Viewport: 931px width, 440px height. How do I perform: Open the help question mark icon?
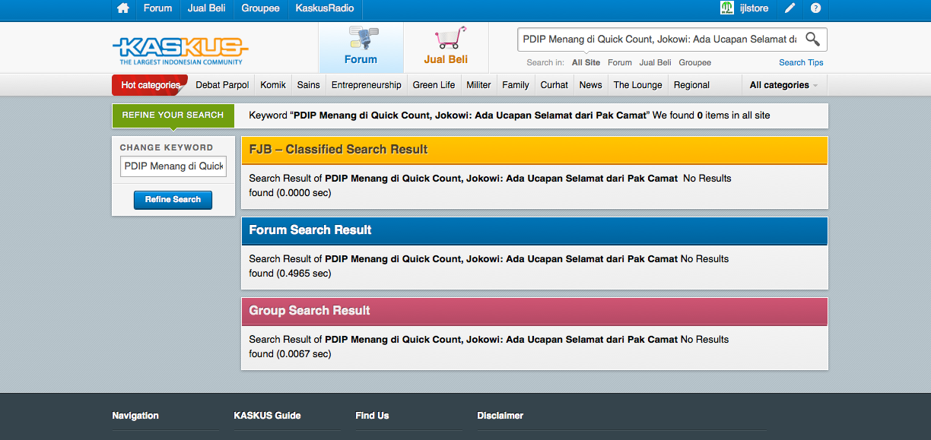tap(815, 8)
